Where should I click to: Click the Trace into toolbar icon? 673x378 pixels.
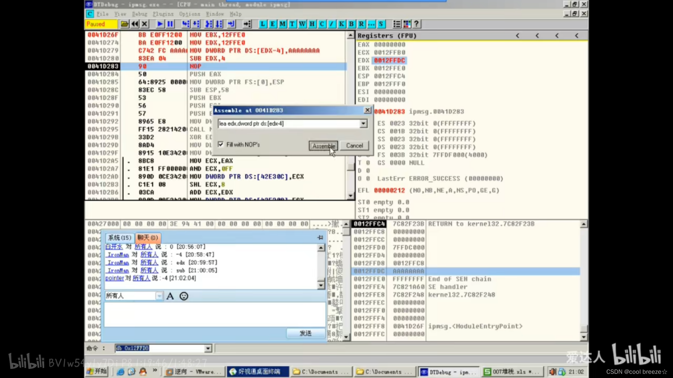coord(209,24)
